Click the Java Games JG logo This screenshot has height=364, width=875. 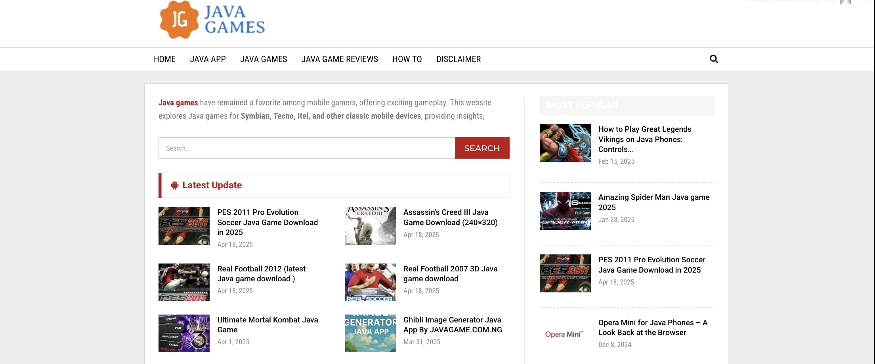click(x=212, y=20)
